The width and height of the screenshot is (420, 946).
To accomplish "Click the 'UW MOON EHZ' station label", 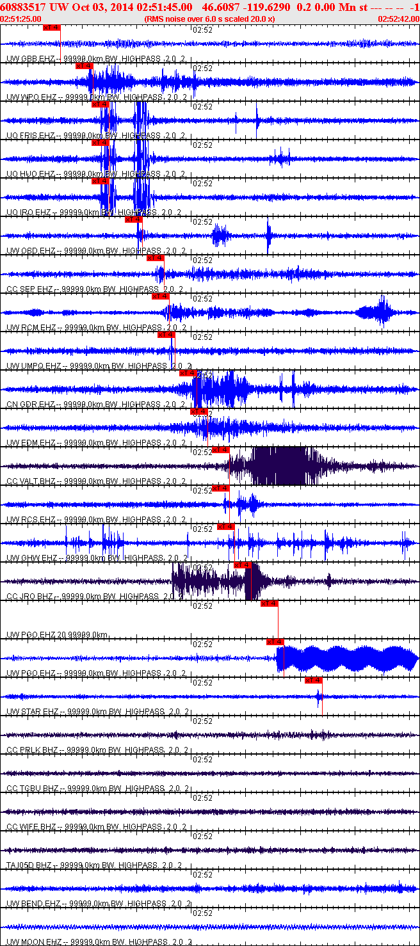I will tap(34, 942).
